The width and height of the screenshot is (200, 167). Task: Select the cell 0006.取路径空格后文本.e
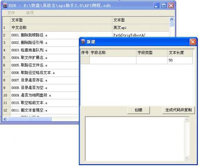tap(44, 73)
